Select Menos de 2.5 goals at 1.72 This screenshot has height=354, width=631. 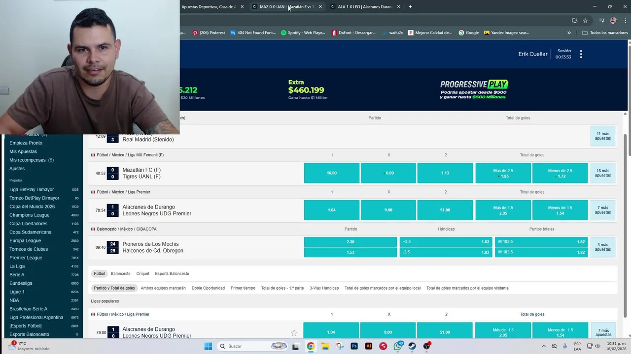coord(560,173)
